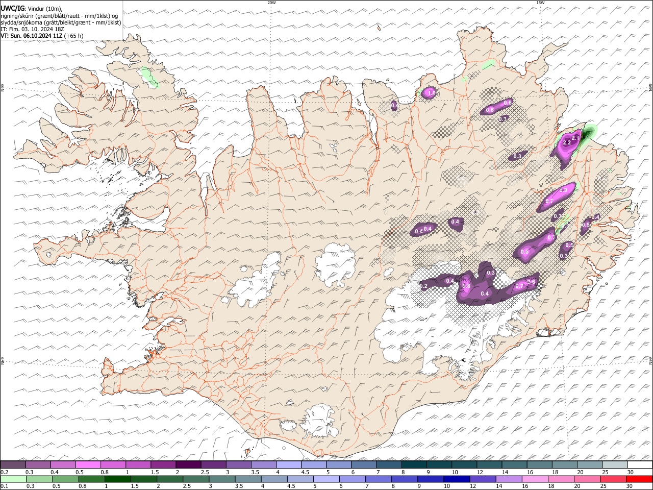653x490 pixels.
Task: Click the darkest green swatch labeled 1 in lower legend
Action: 117,479
